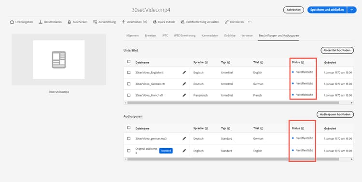Screen dimensions: 362x182
Task: Switch to the Einblicke tab
Action: [230, 36]
